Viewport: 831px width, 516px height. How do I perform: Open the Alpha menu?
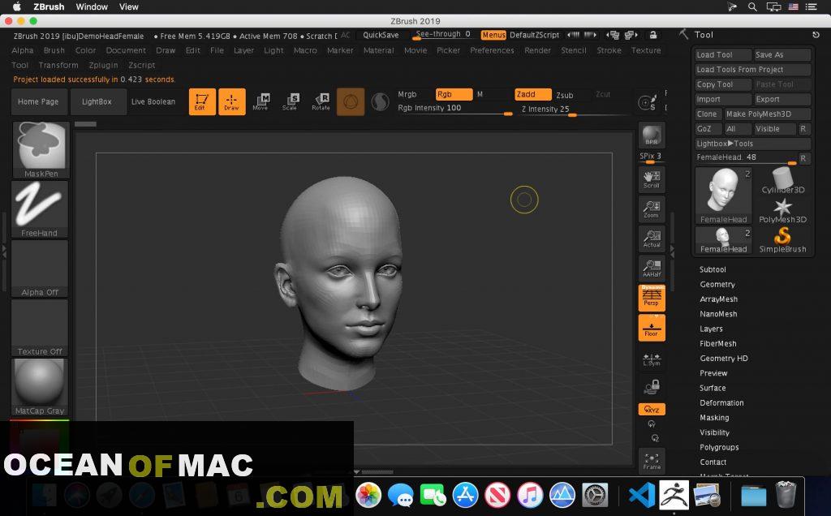[x=22, y=50]
